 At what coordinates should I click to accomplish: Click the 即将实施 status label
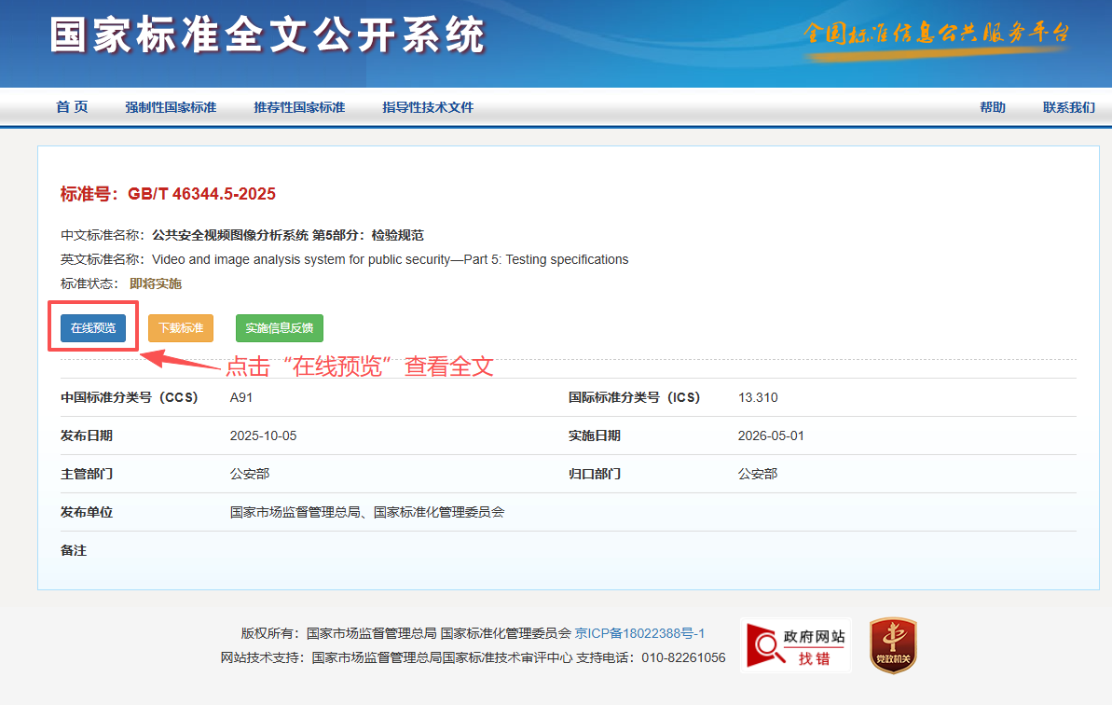click(x=156, y=283)
